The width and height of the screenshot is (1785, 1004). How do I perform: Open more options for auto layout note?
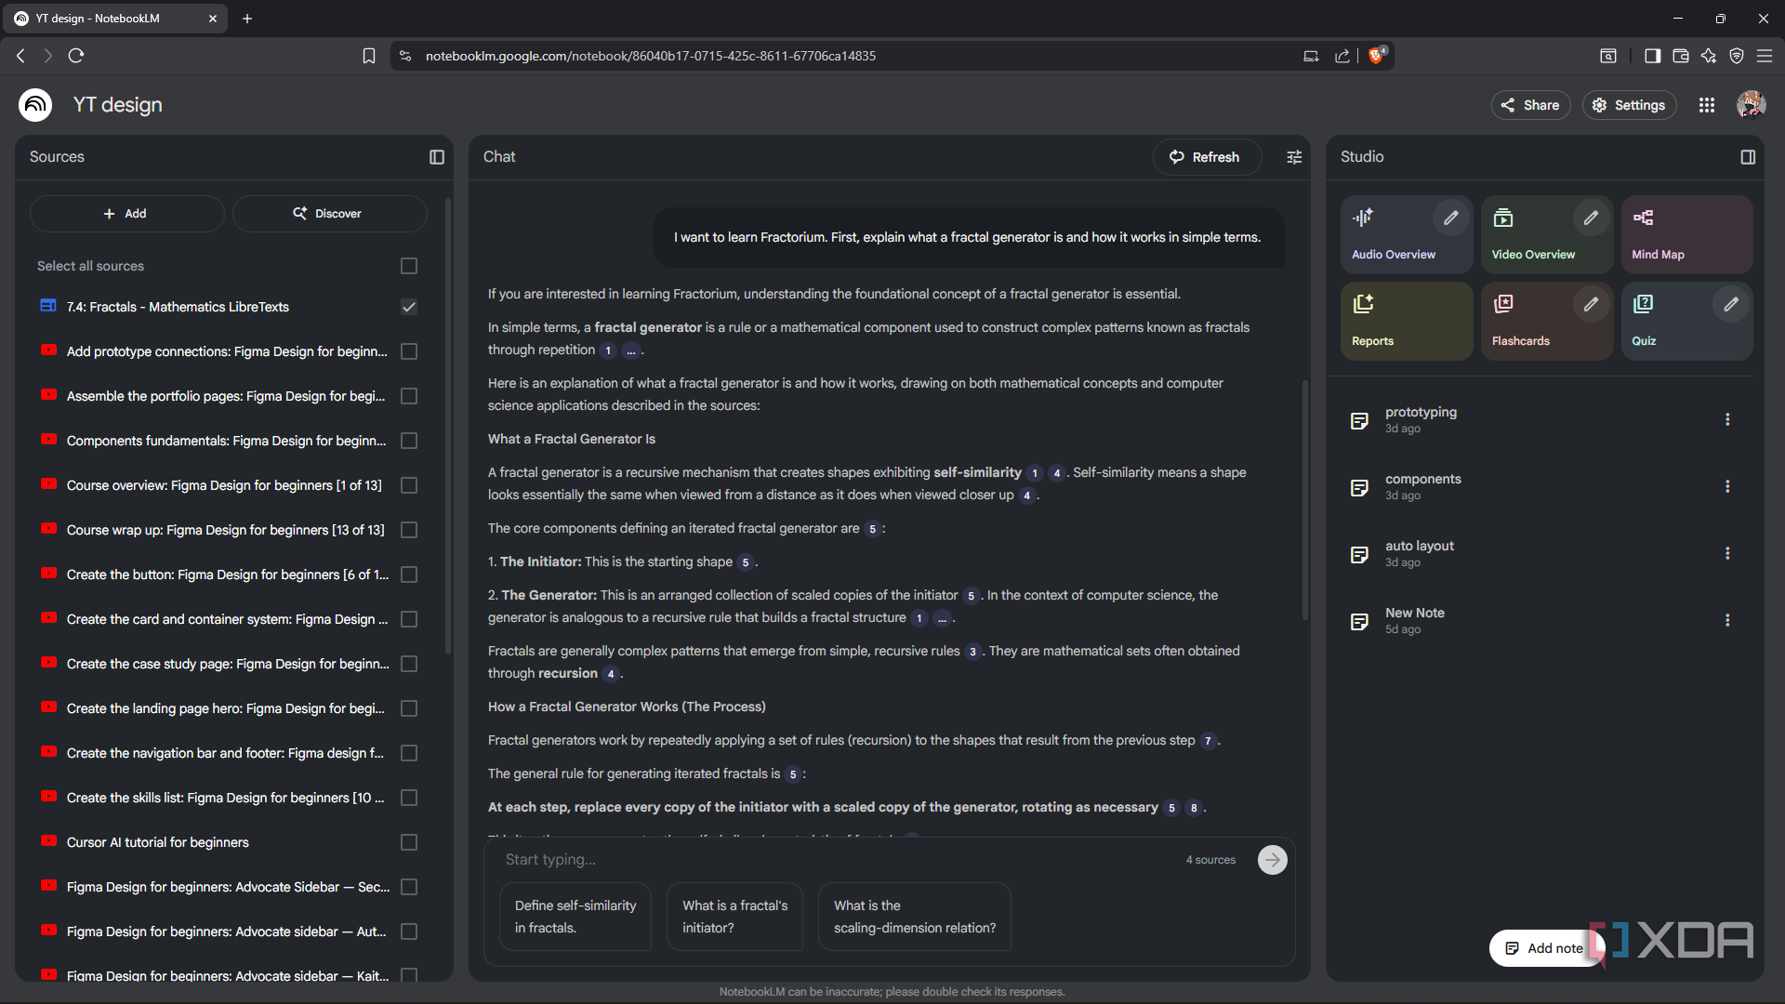1727,553
